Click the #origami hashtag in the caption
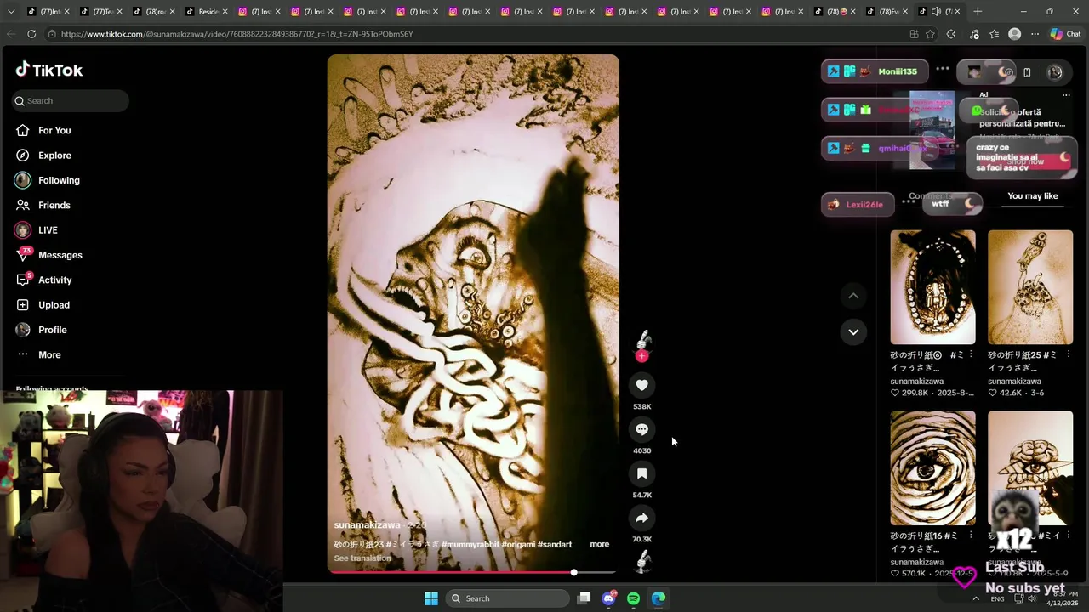The height and width of the screenshot is (612, 1089). coord(518,544)
